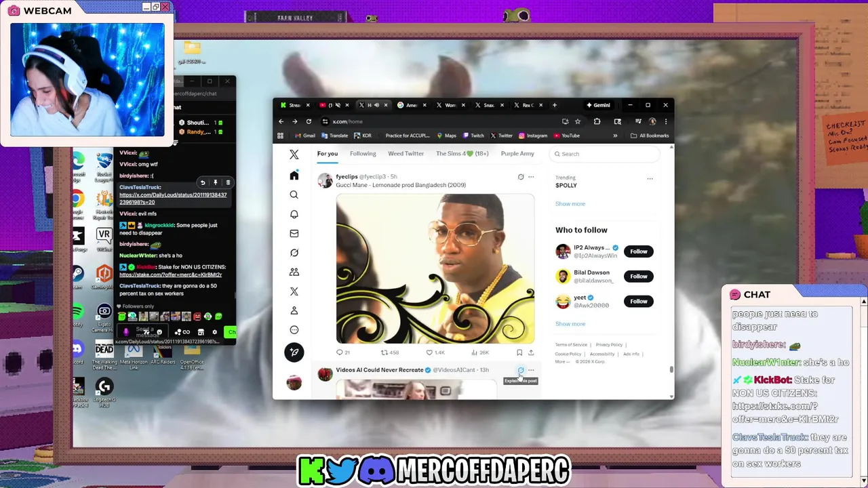868x488 pixels.
Task: Open Premium X icon in sidebar
Action: (x=294, y=291)
